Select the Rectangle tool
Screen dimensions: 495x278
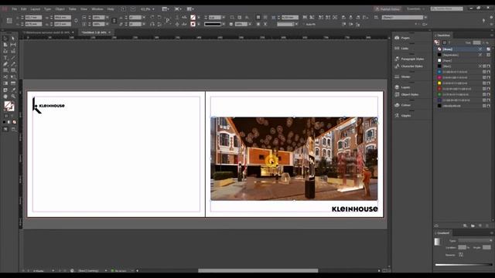[13, 70]
